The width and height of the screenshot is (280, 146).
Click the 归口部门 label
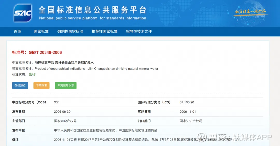(144, 121)
